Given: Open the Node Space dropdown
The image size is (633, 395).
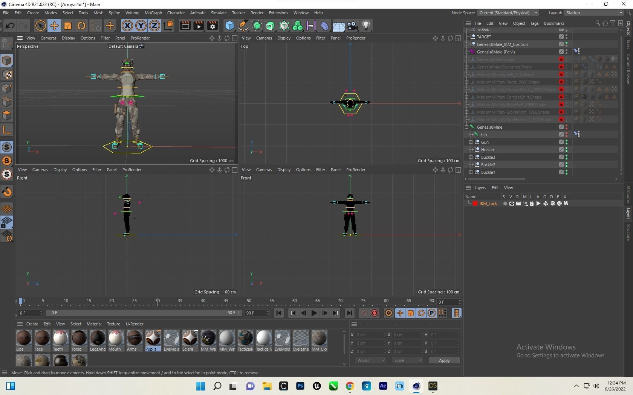Looking at the screenshot, I should pos(508,13).
